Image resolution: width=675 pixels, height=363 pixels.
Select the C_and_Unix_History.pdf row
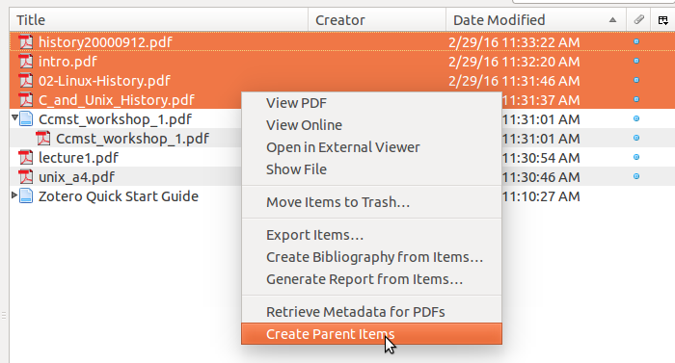(124, 100)
